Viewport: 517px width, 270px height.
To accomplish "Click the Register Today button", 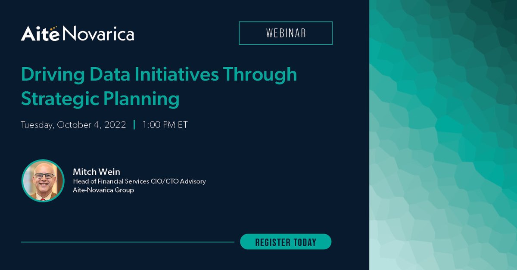I will tap(286, 242).
